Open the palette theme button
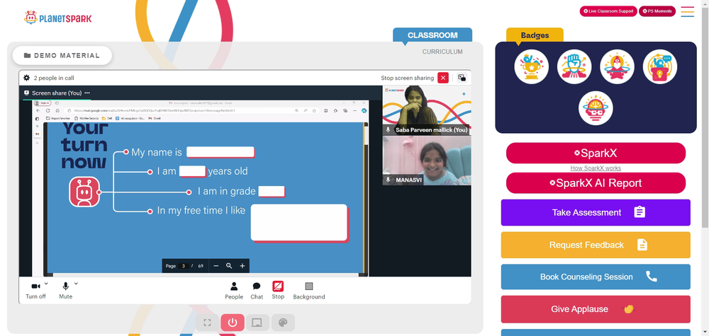This screenshot has width=709, height=336. click(x=283, y=323)
